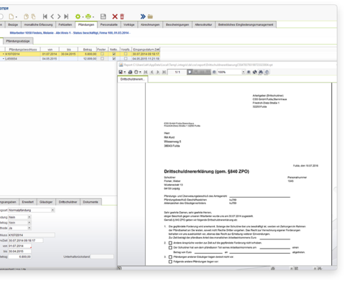Open the 100% zoom dropdown
The image size is (345, 281).
click(243, 72)
